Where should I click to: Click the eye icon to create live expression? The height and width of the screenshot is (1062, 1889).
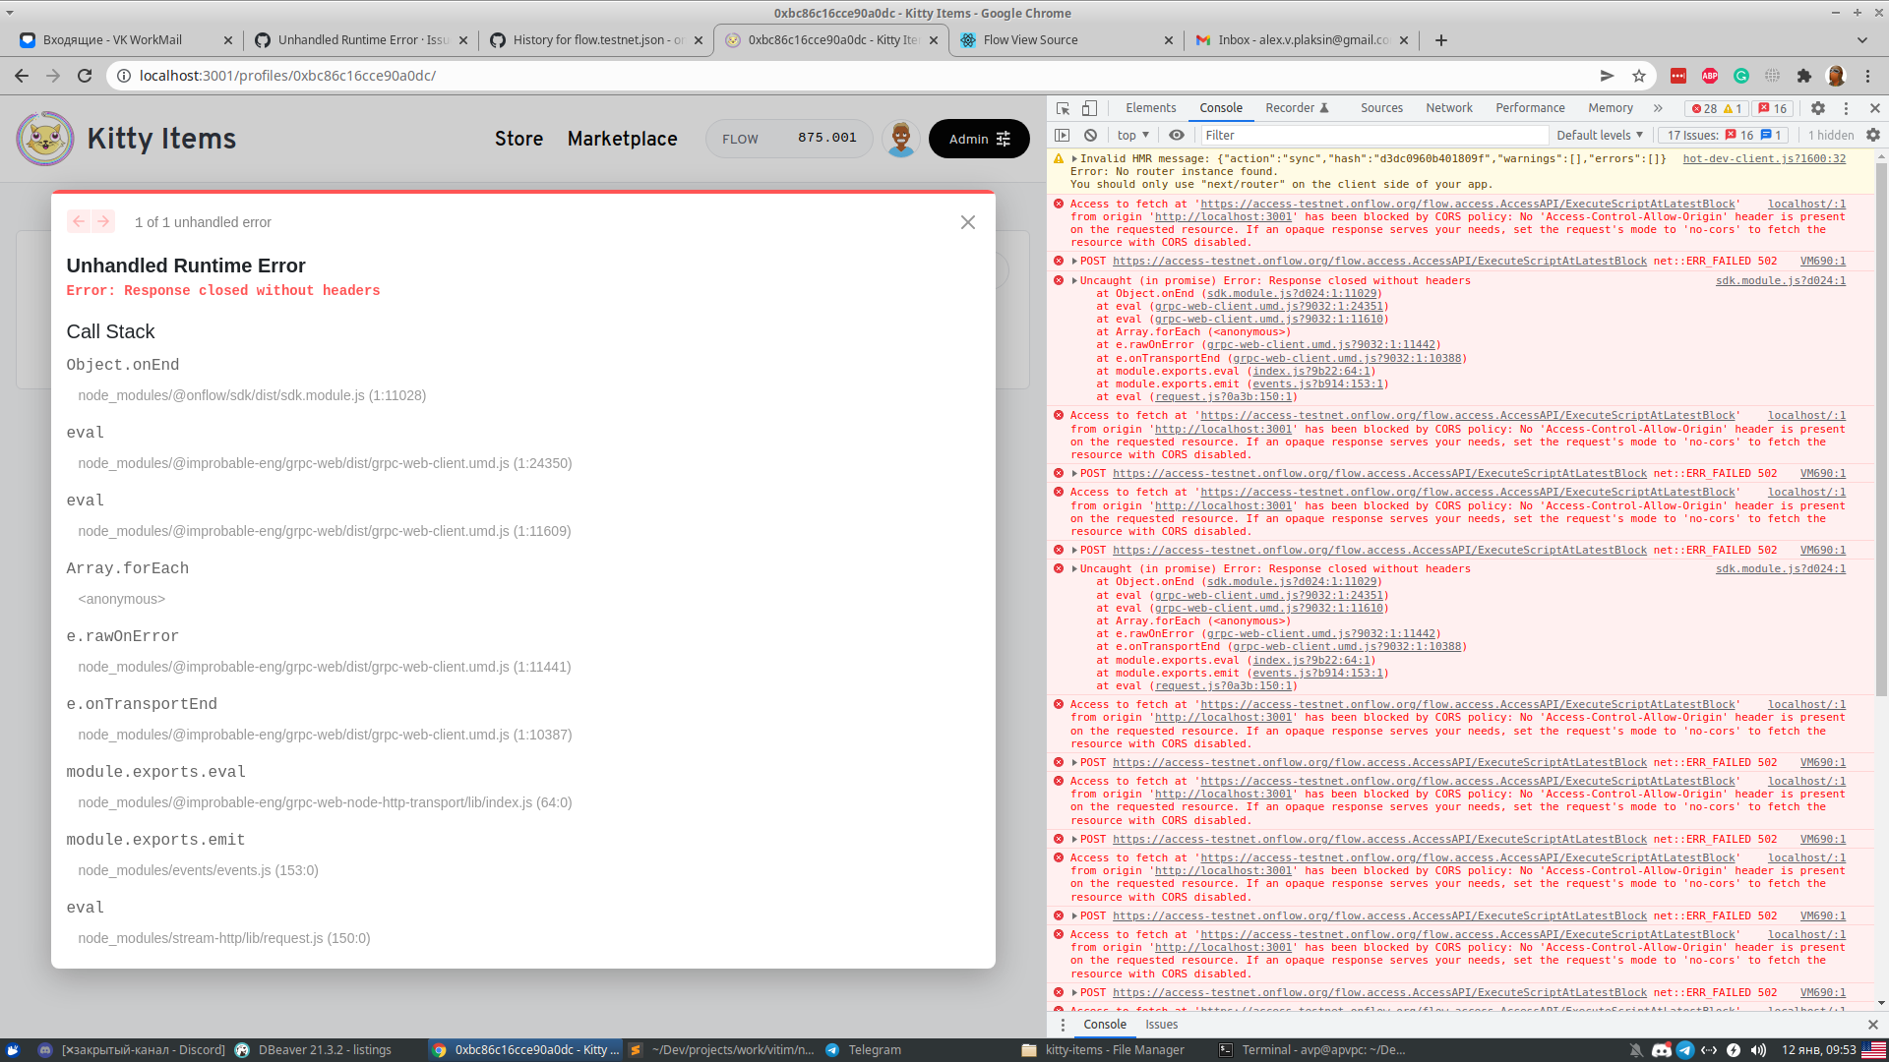coord(1177,135)
